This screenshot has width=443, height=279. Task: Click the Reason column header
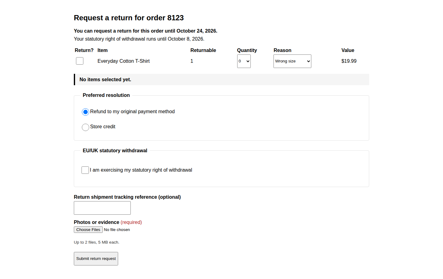[x=282, y=50]
